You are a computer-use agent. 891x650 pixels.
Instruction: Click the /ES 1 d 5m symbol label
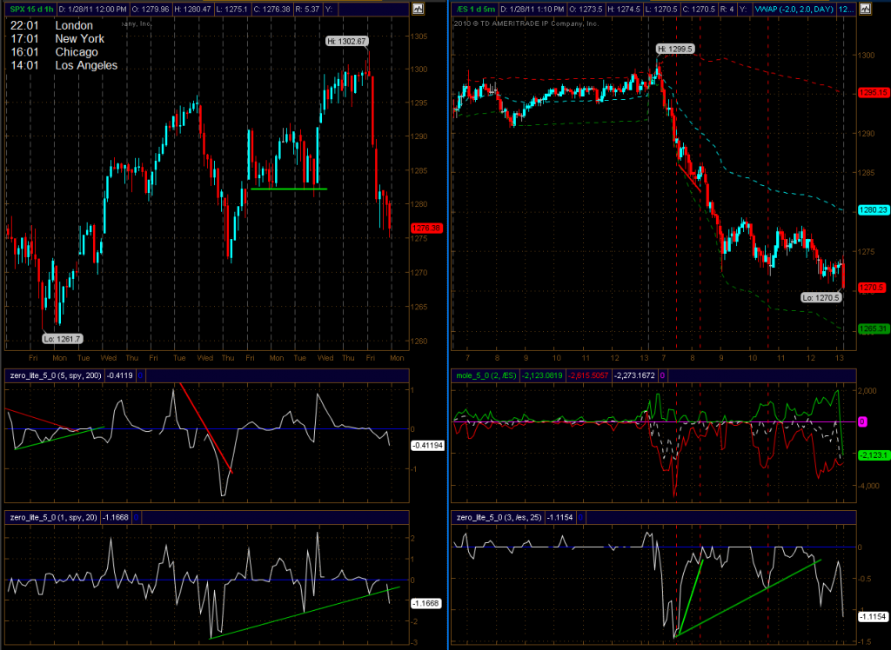[476, 9]
